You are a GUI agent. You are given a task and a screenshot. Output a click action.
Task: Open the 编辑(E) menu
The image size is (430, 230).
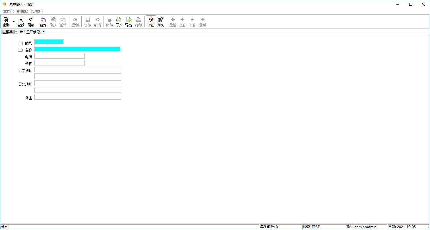coord(22,11)
